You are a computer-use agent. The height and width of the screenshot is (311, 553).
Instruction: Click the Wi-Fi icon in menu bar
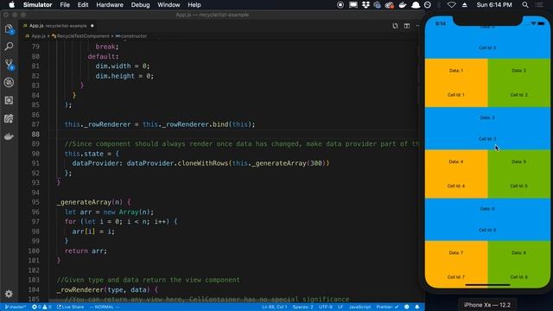451,5
